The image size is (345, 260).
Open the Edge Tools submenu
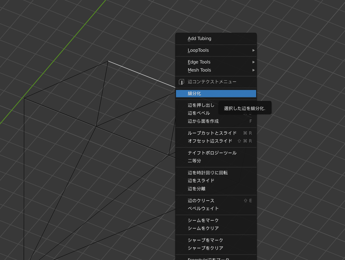[216, 62]
